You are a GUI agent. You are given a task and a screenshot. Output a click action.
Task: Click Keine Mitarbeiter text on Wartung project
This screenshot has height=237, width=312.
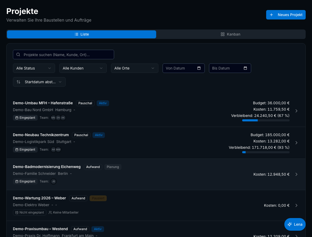66,213
